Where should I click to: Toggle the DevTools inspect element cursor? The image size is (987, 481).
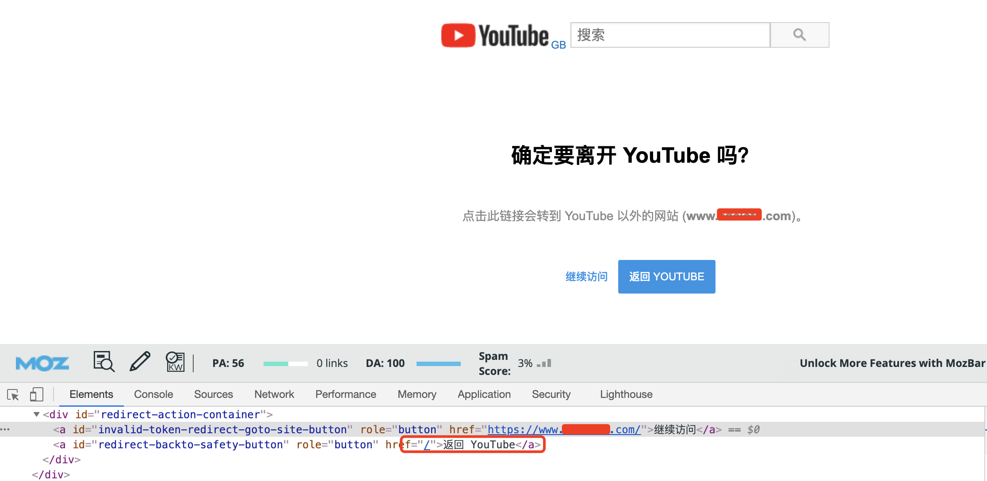(x=13, y=394)
